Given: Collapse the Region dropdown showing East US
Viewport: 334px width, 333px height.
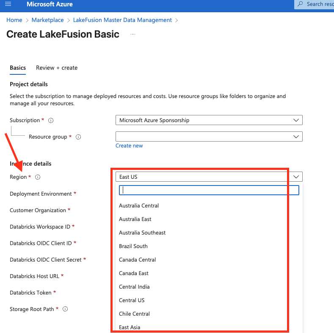Looking at the screenshot, I should pos(209,177).
